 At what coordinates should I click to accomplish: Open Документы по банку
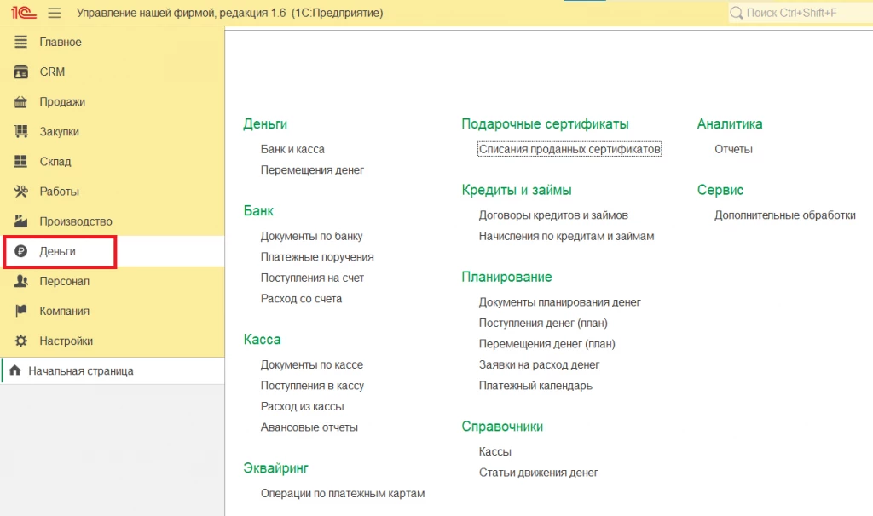pos(311,237)
